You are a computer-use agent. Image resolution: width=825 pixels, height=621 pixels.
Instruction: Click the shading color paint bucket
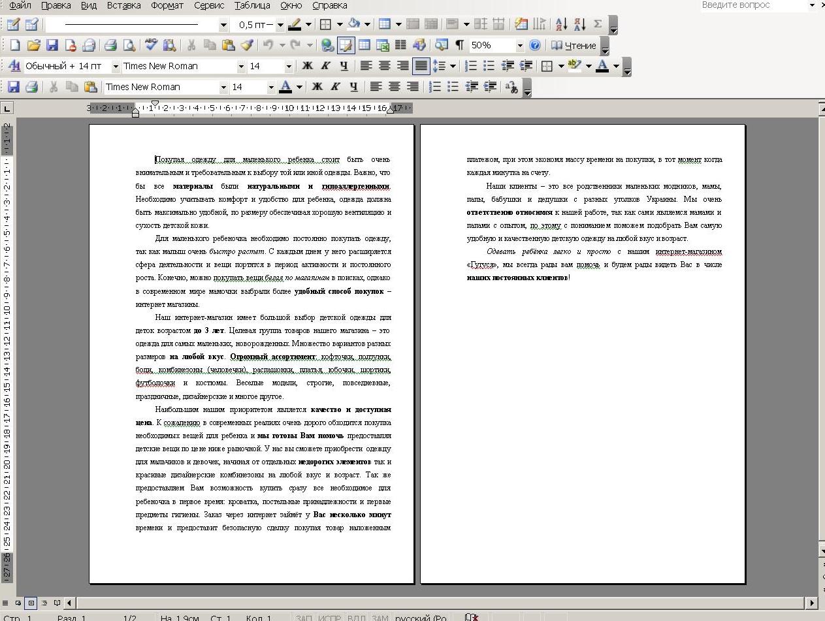click(353, 25)
